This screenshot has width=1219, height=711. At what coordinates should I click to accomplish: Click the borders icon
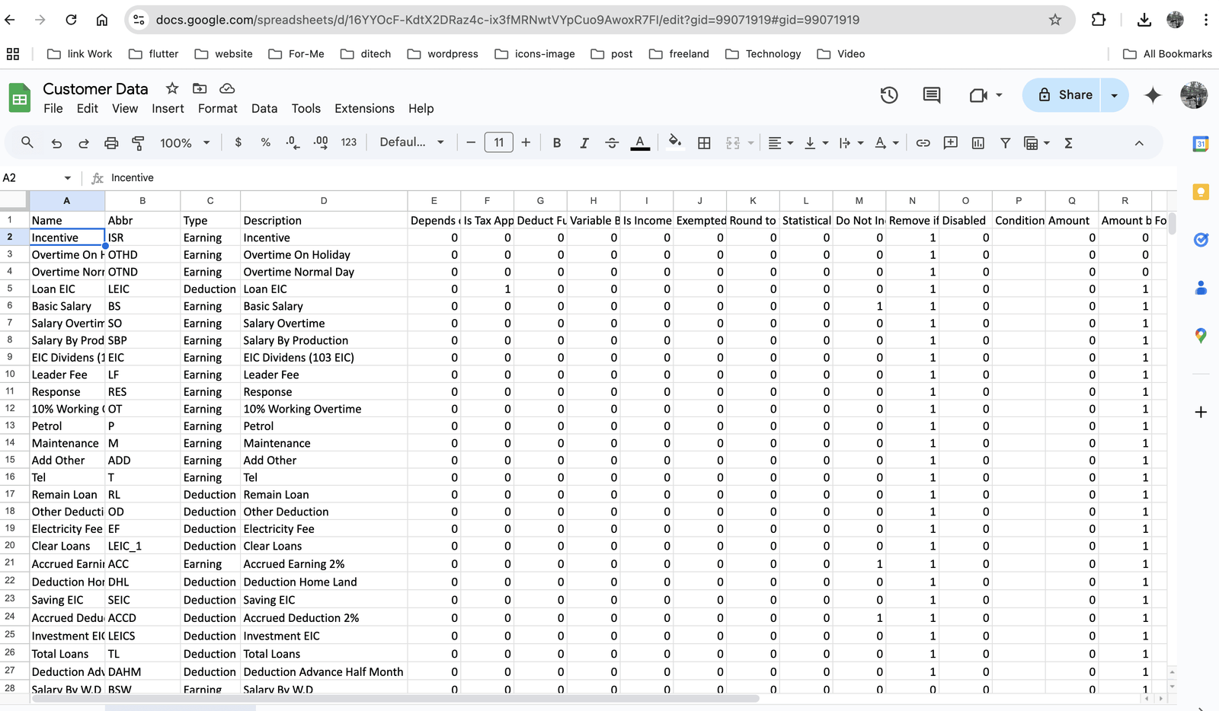click(704, 143)
